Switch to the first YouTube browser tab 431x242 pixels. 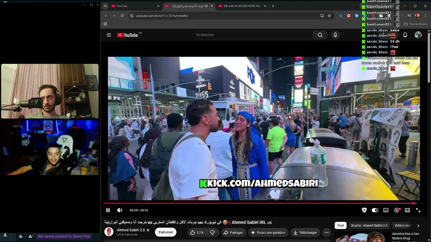135,6
